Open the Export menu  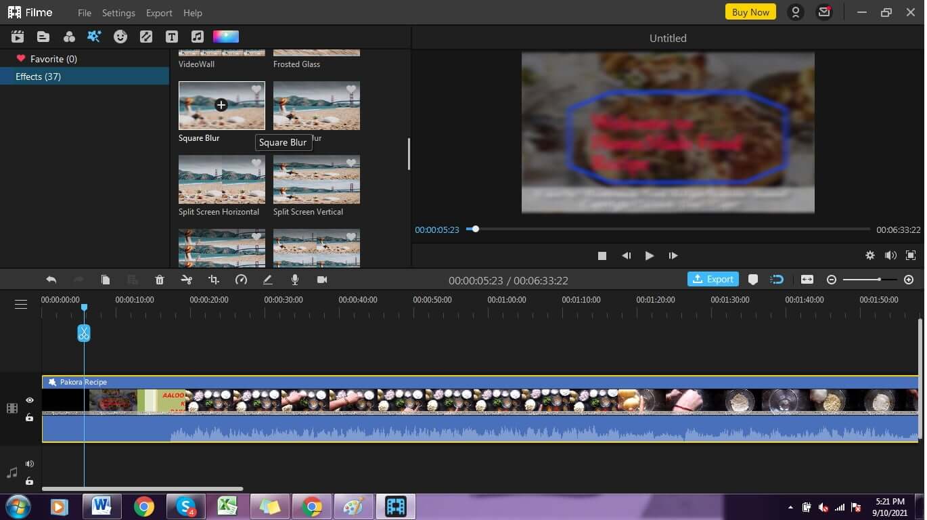point(159,13)
